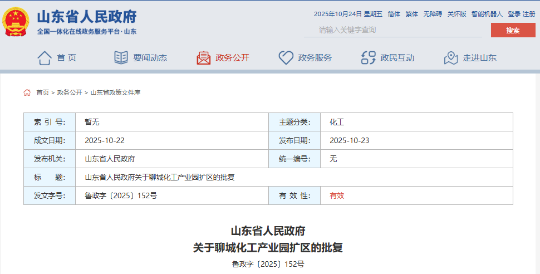Viewport: 540px width, 274px height.
Task: Click the 登录 login link
Action: point(514,14)
